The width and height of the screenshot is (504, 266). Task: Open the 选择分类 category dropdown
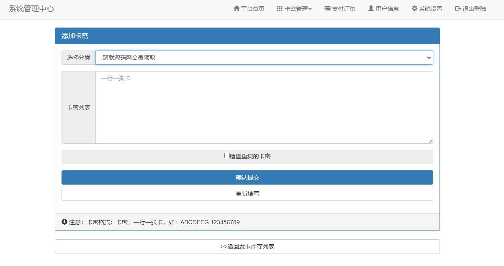[264, 58]
